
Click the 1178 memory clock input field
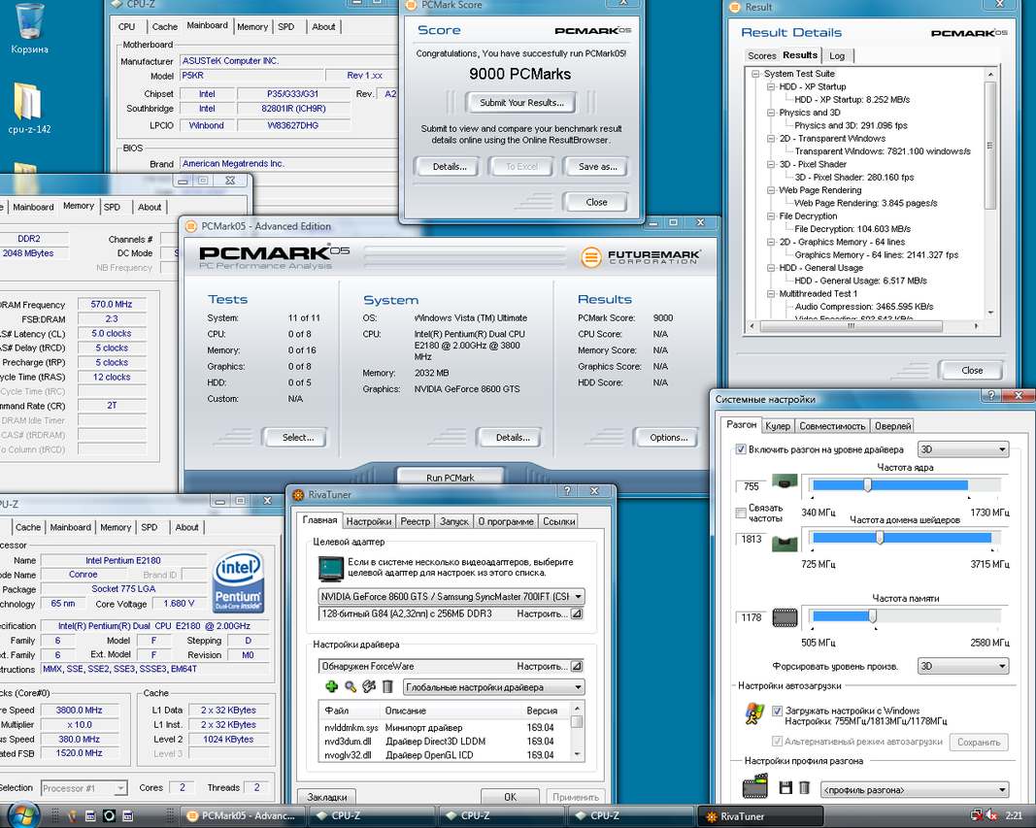click(751, 617)
